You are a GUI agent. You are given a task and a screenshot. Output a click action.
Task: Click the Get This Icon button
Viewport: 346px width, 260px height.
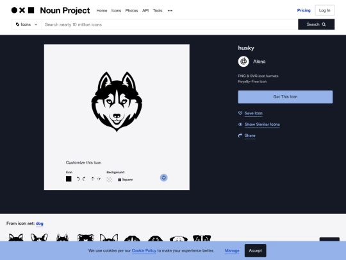pyautogui.click(x=285, y=97)
